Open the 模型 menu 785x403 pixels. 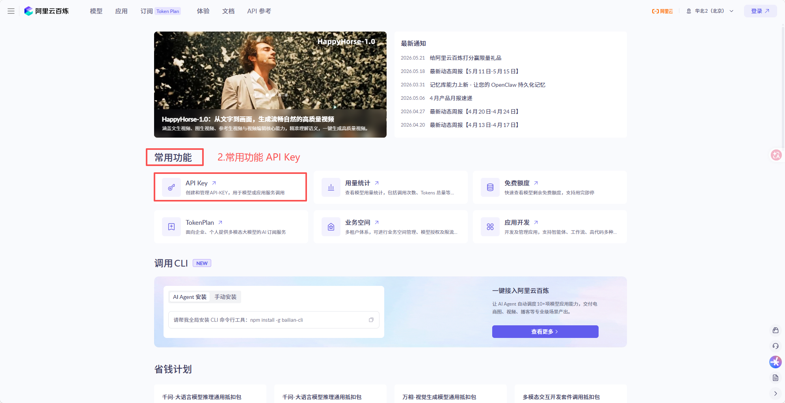96,11
